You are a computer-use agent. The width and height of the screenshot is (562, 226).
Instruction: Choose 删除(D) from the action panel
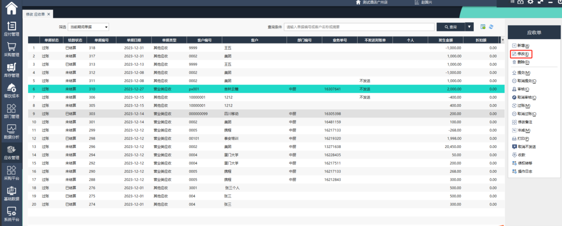point(523,62)
